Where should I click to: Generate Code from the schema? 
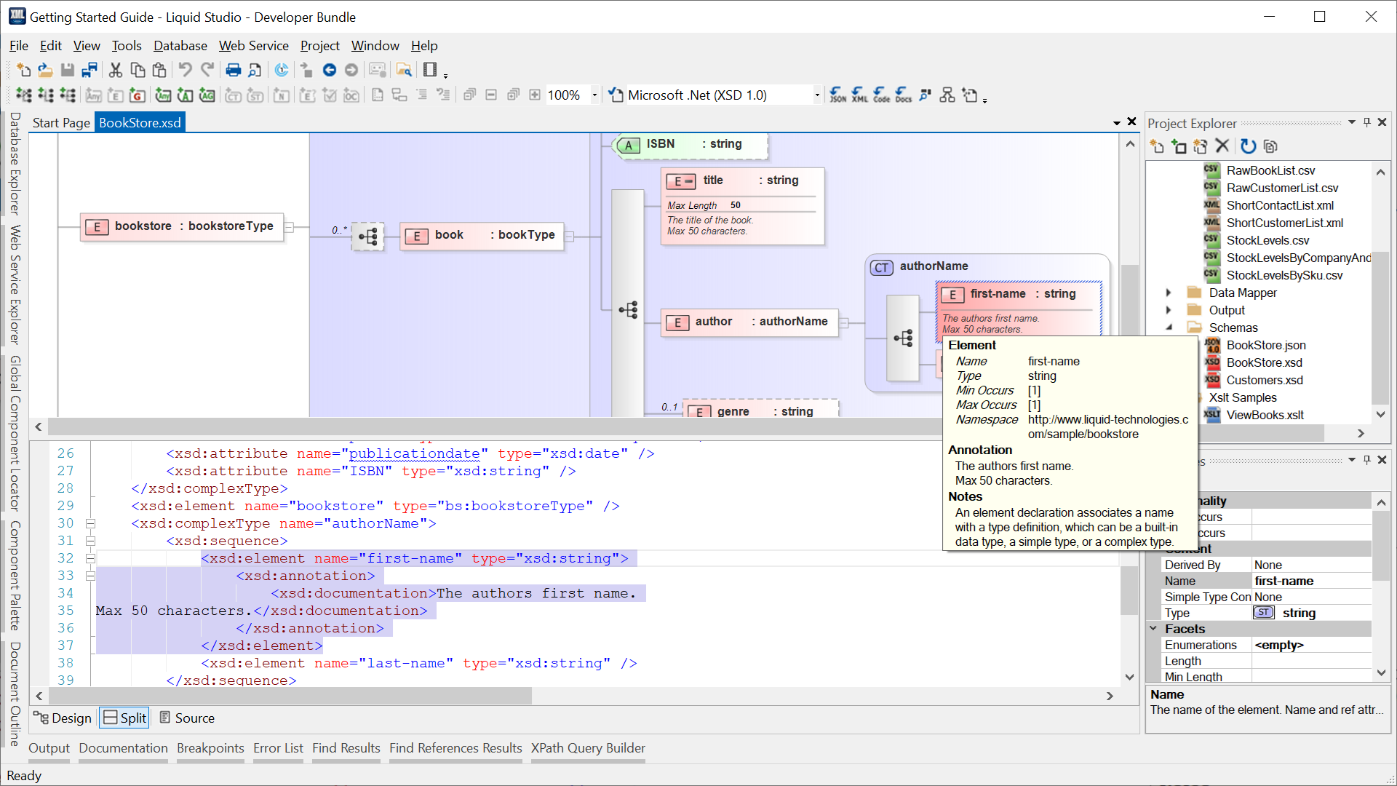click(881, 95)
